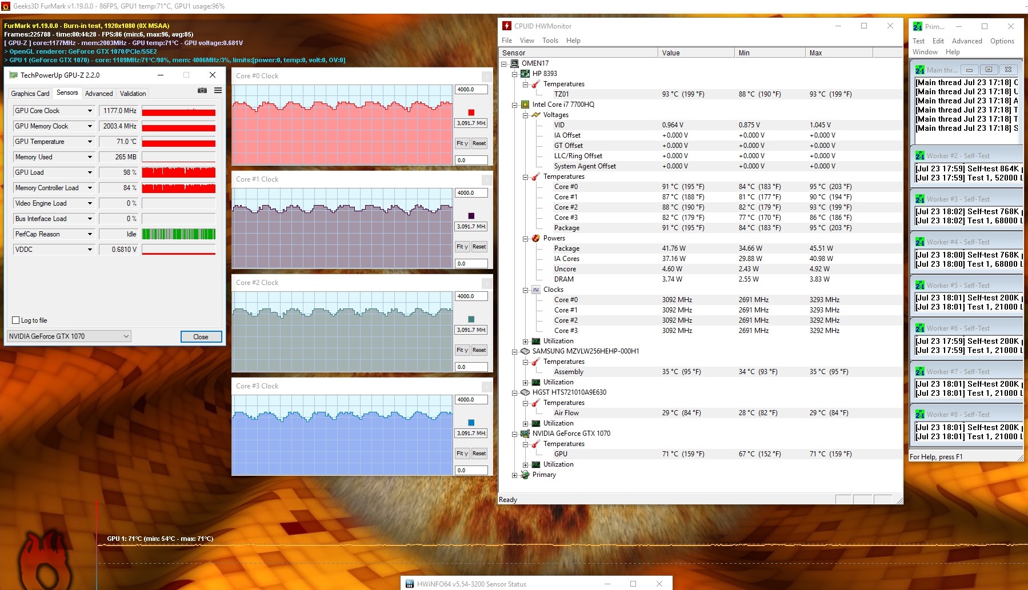Click the NVIDIA GeForce GTX 1070 card icon in HWMonitor
The width and height of the screenshot is (1028, 590).
[x=525, y=434]
